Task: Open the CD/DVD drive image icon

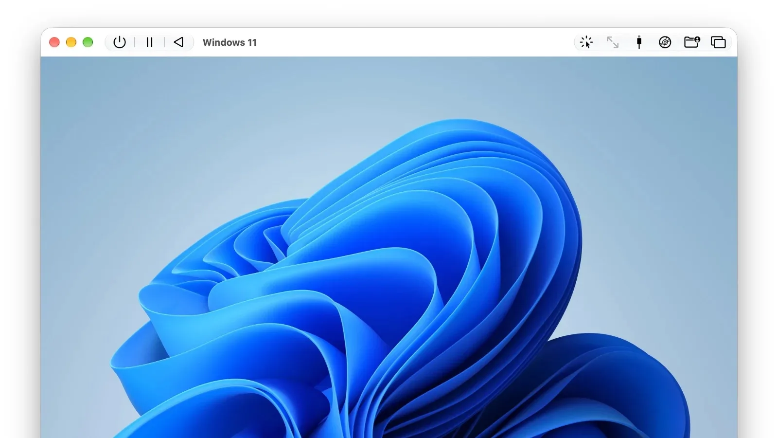Action: click(x=665, y=42)
